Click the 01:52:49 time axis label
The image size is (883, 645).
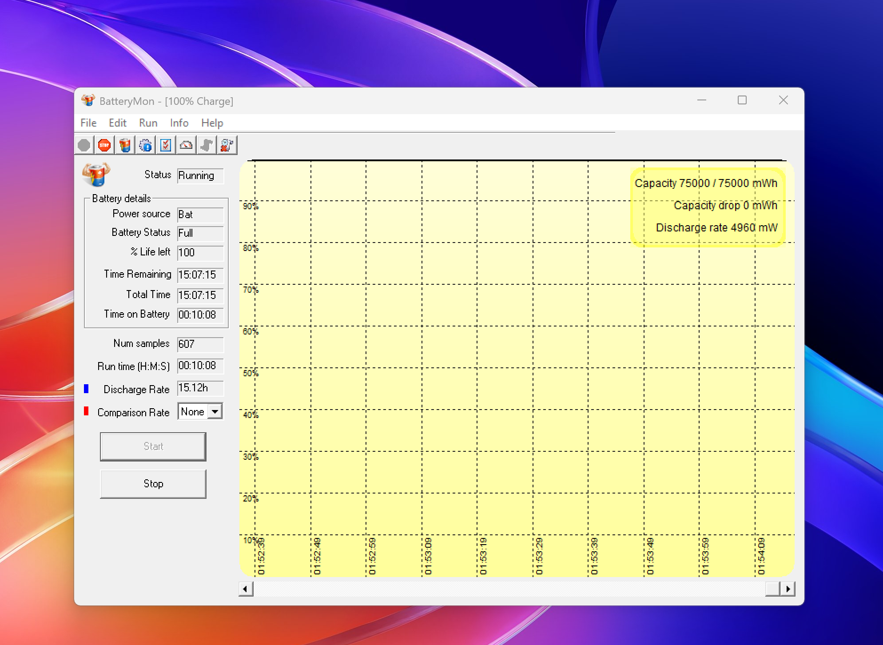click(x=317, y=556)
